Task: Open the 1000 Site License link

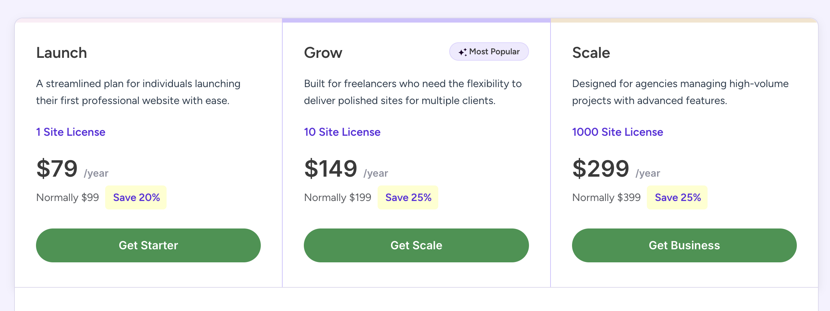Action: (618, 132)
